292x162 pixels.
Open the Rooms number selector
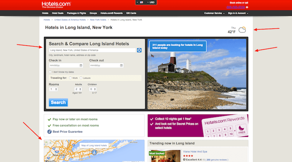53,89
